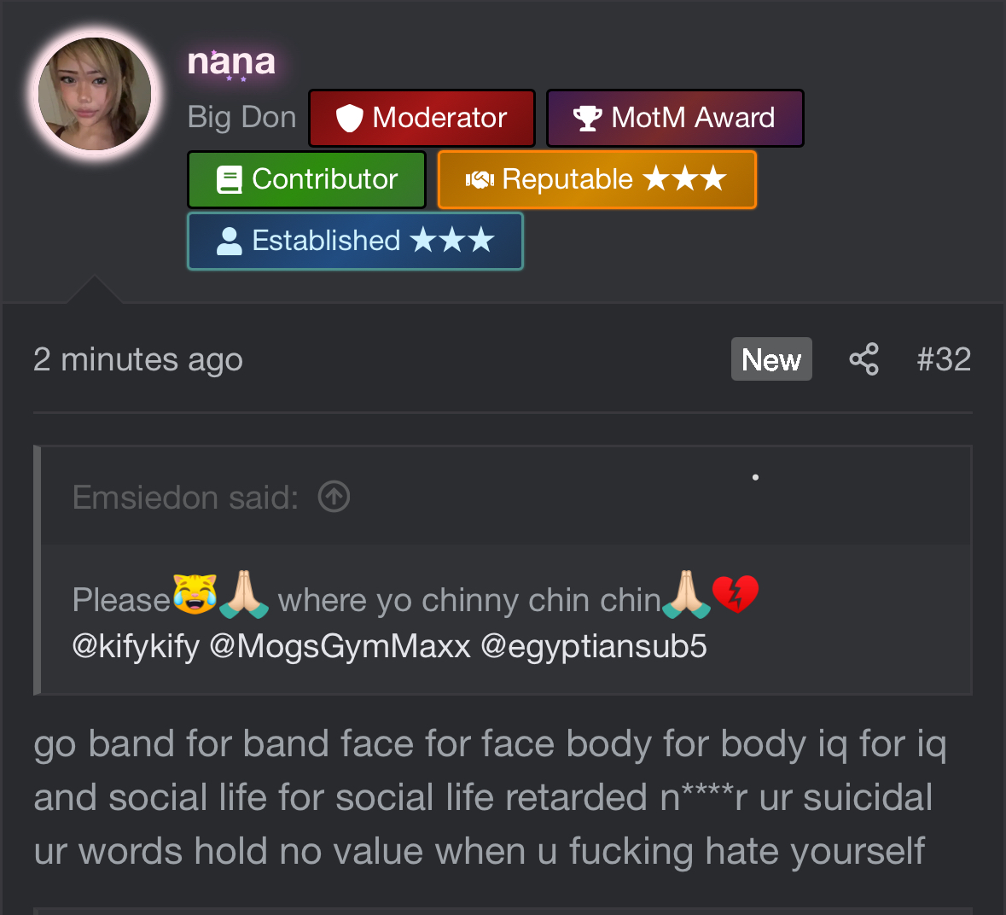Click the shield icon on the Moderator badge
This screenshot has height=915, width=1006.
point(349,118)
